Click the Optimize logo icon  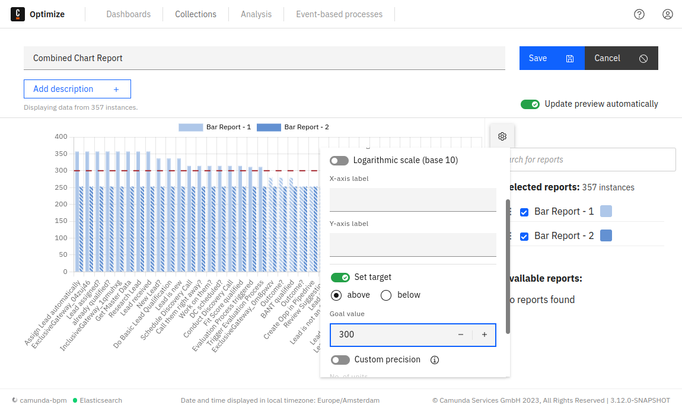[17, 14]
